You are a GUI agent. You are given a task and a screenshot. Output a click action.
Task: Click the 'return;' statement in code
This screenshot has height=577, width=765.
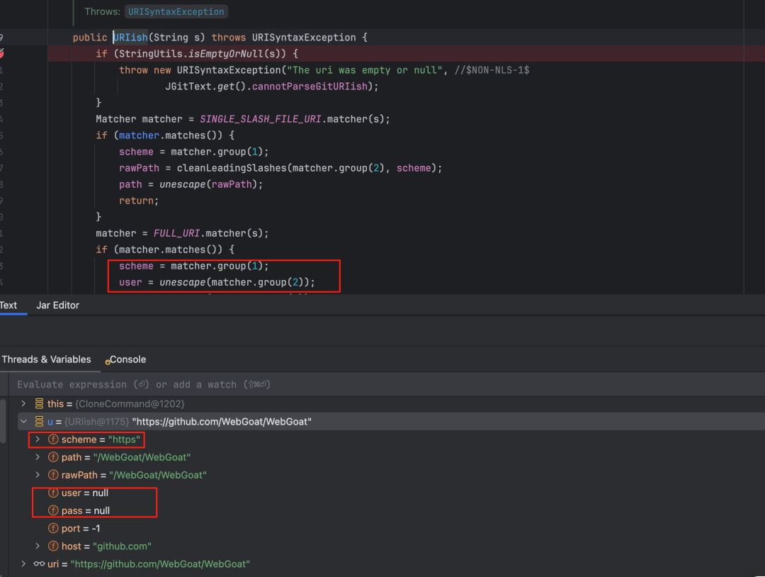(x=139, y=201)
